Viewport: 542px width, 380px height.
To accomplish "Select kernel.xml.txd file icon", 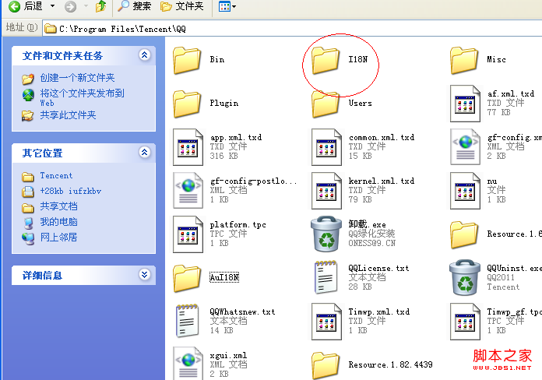I will (326, 191).
